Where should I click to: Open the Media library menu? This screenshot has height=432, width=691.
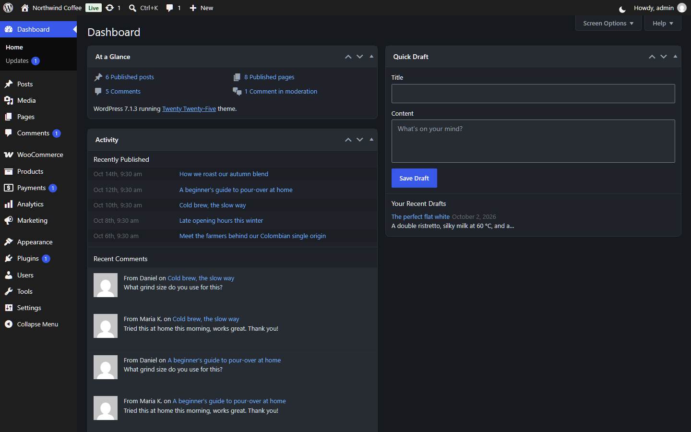coord(38,100)
